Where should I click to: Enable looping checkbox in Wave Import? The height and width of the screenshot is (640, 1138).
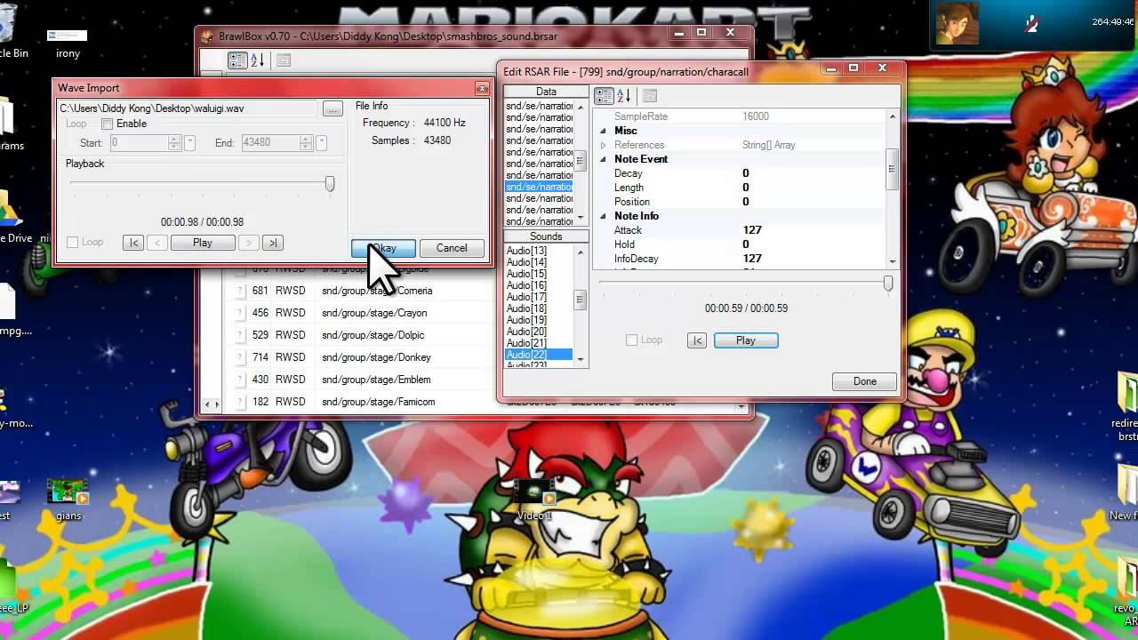108,124
